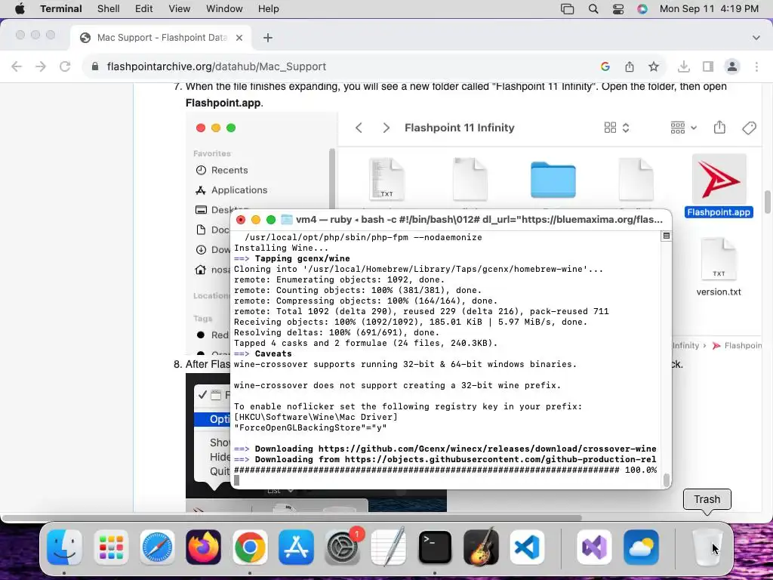The height and width of the screenshot is (580, 773).
Task: Click the Terminal scrollback marker icon
Action: (666, 236)
